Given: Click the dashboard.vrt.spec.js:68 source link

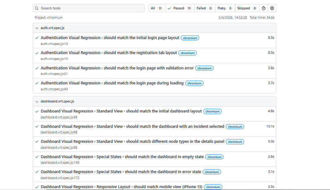Looking at the screenshot, I should 59,132.
